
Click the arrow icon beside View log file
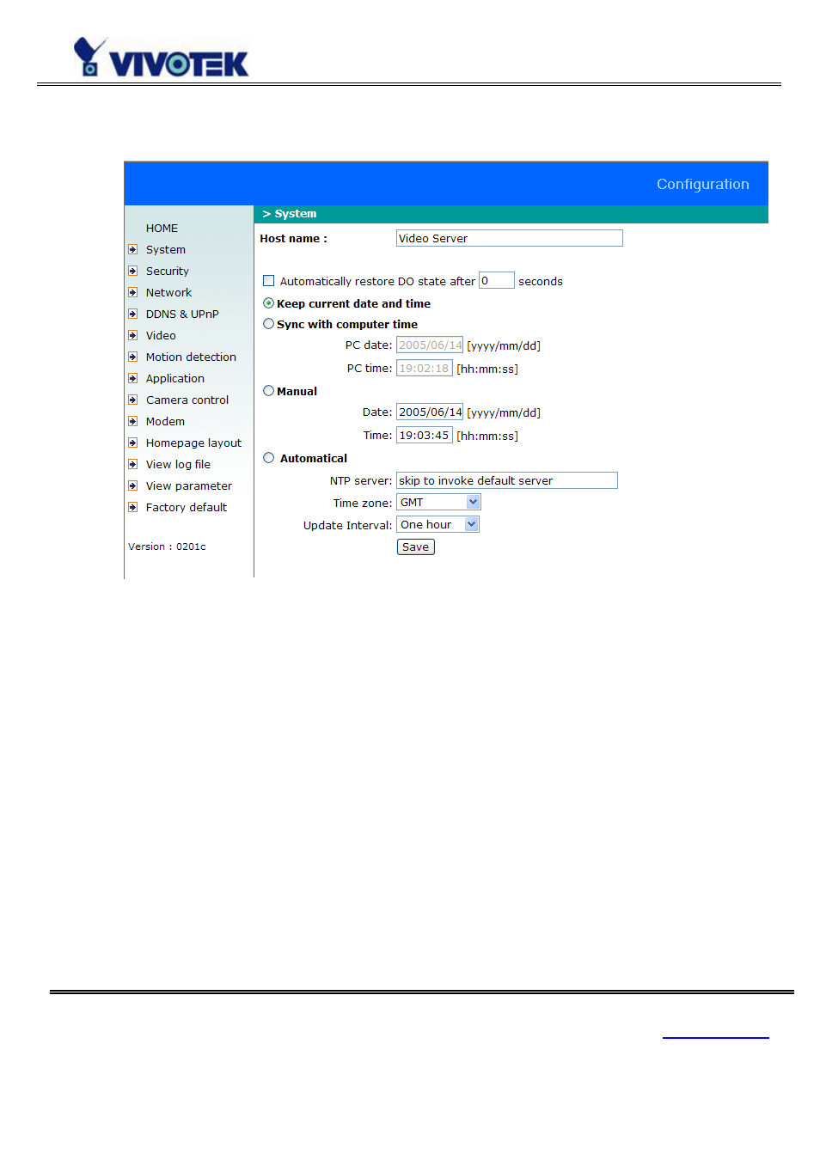click(133, 465)
